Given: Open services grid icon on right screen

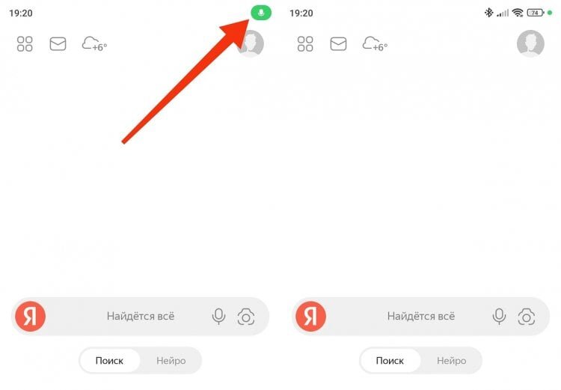Looking at the screenshot, I should [305, 43].
